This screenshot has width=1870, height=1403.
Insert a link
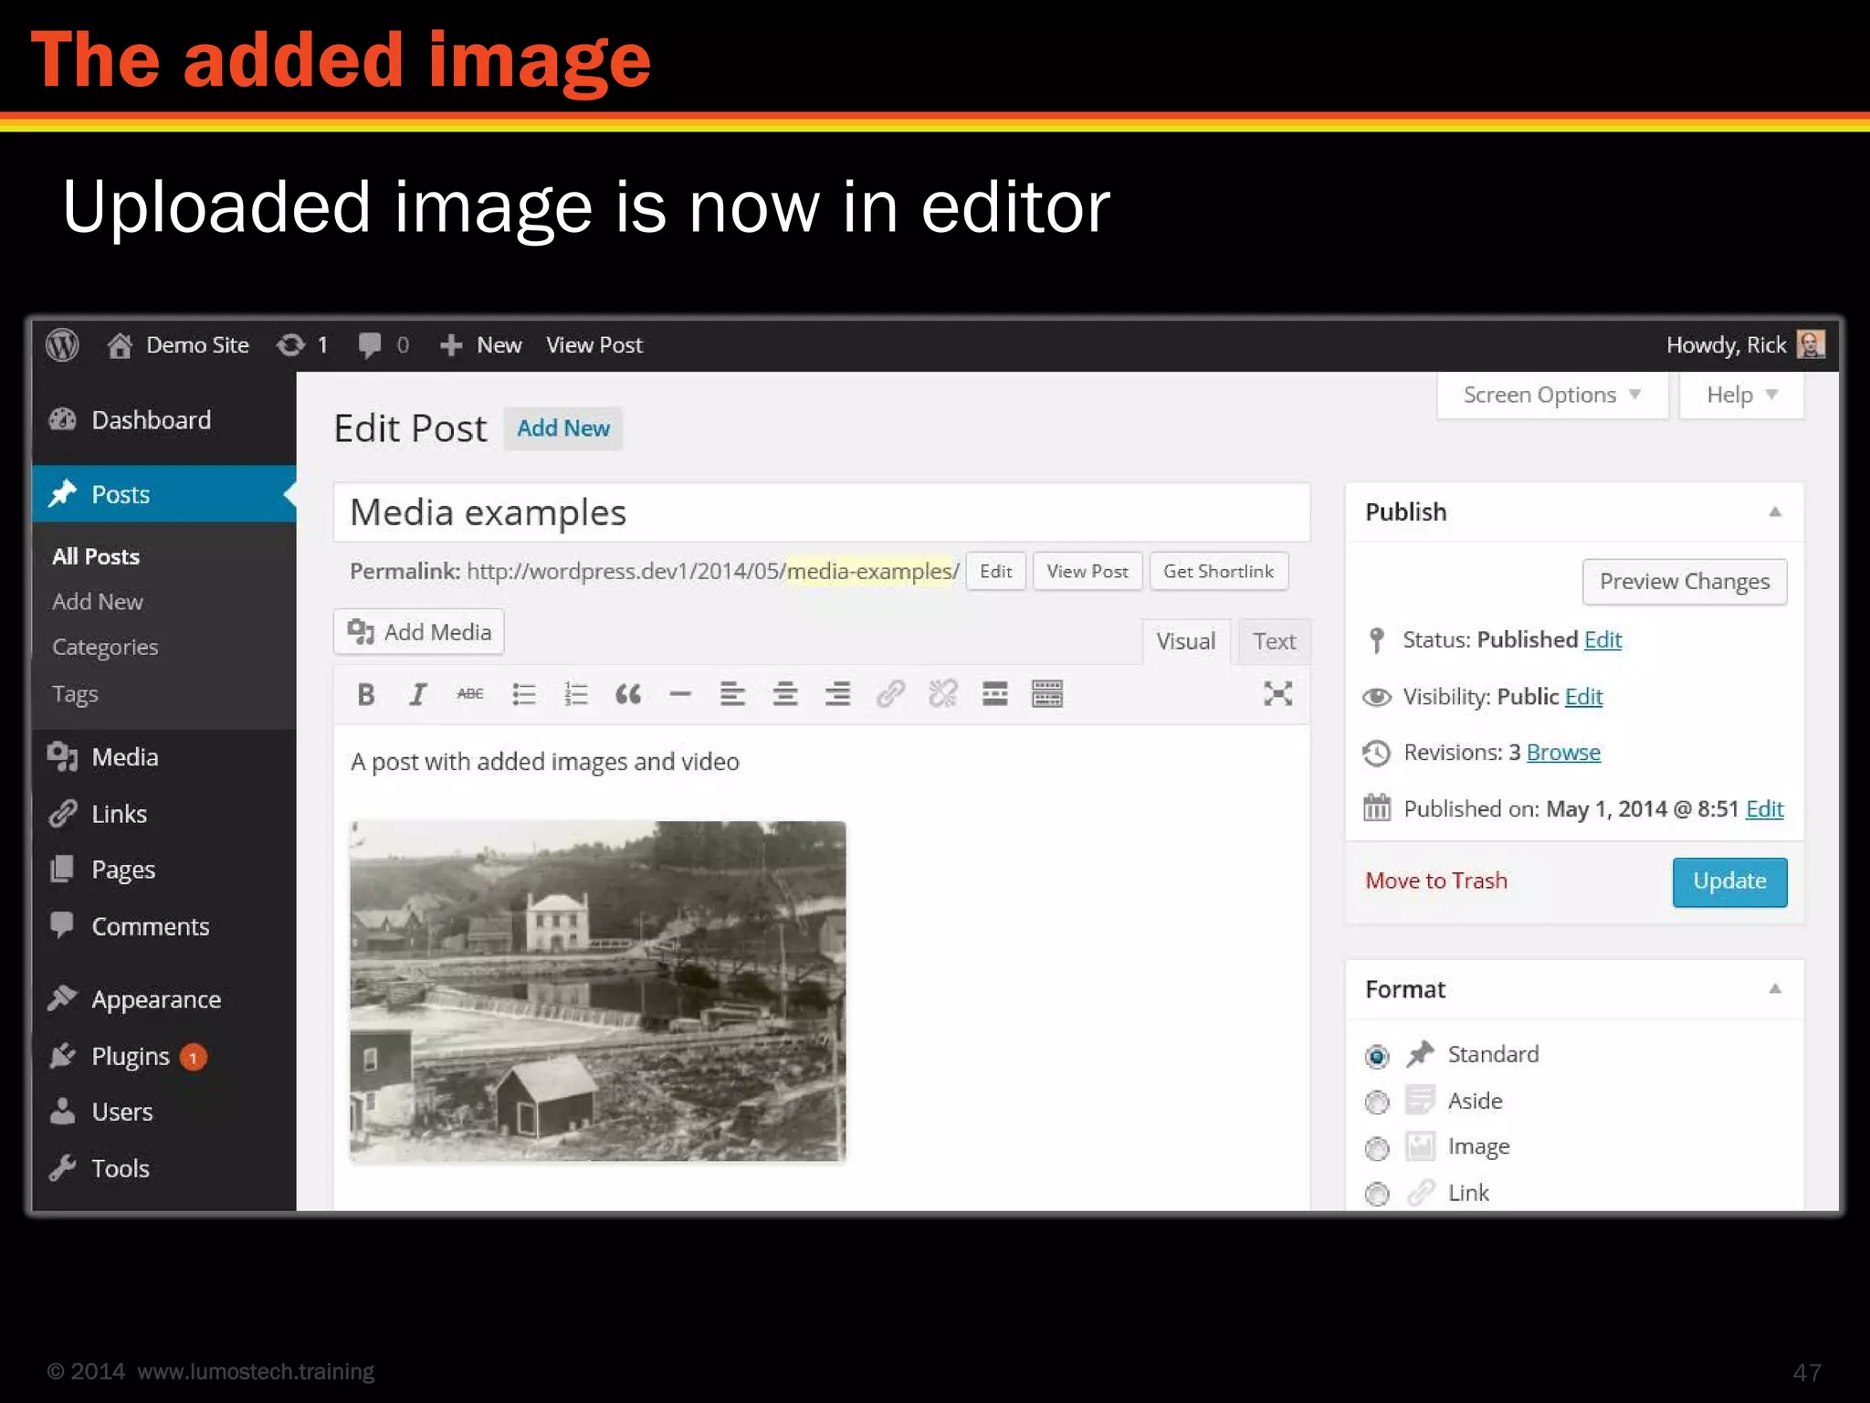[x=890, y=694]
